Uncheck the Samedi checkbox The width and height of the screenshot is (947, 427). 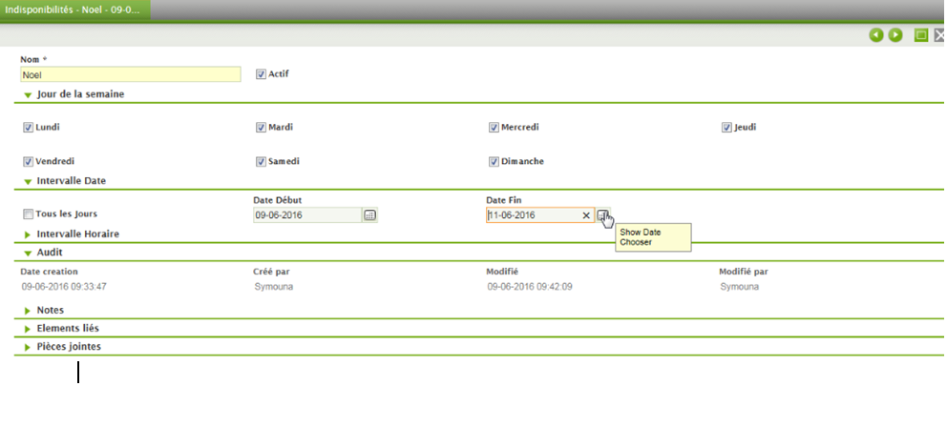pyautogui.click(x=261, y=162)
